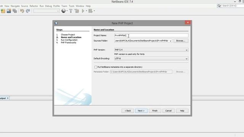The height and width of the screenshot is (137, 244).
Task: Click the Build Project hammer icon
Action: click(x=71, y=11)
